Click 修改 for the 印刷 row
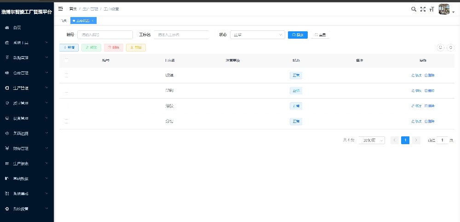The image size is (460, 222). click(417, 91)
